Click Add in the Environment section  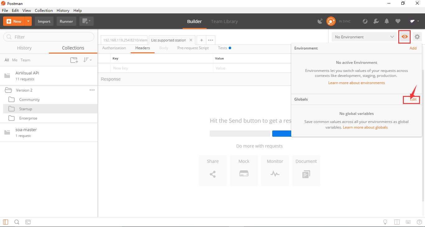[413, 48]
